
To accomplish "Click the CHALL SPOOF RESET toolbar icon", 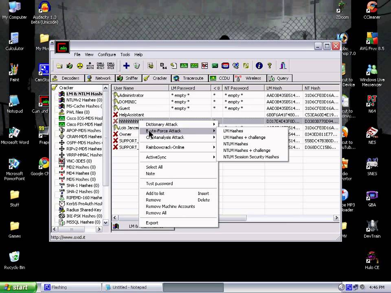I will click(x=100, y=66).
